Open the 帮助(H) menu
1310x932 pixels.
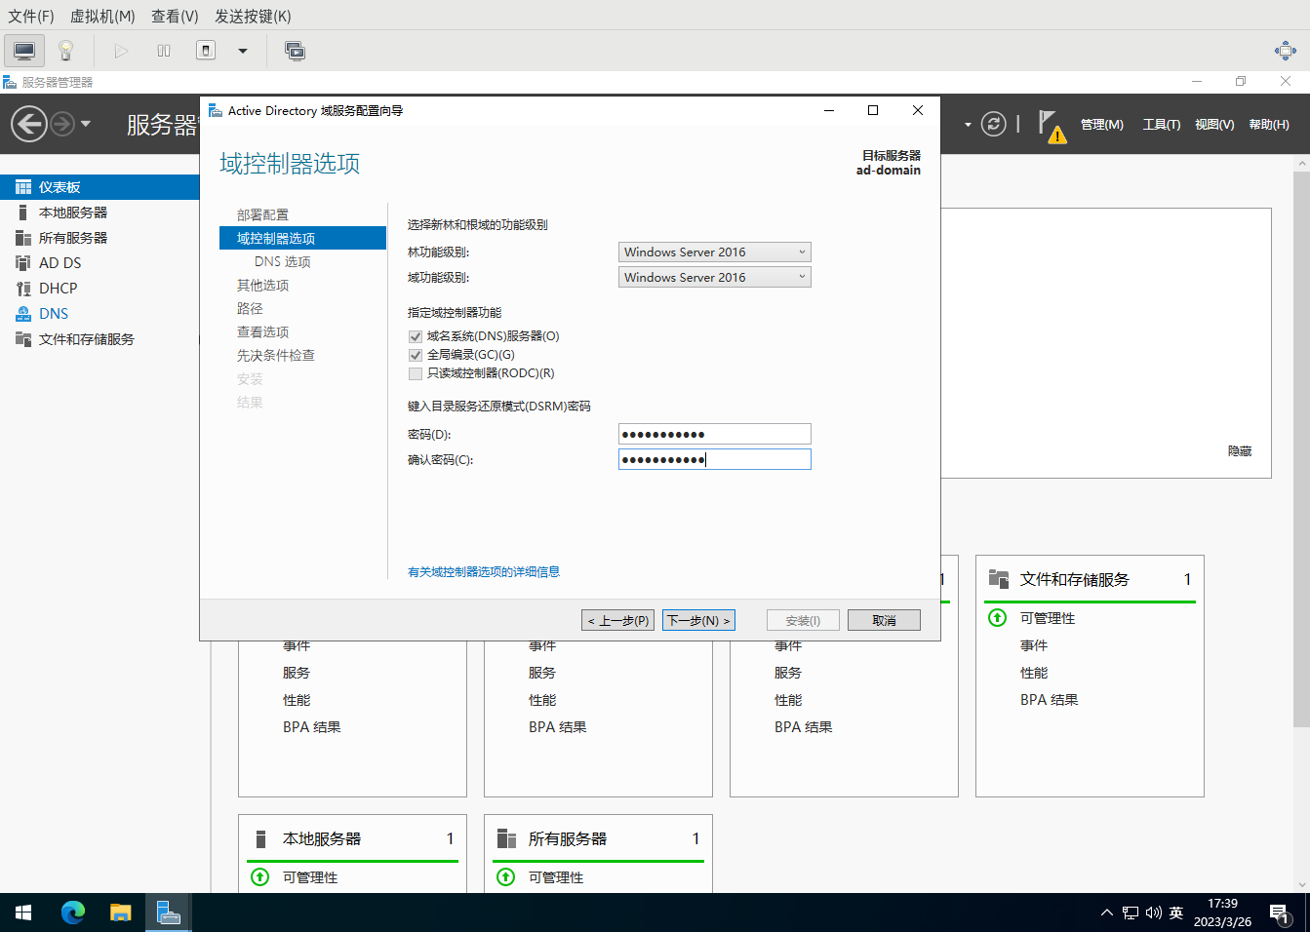(1269, 125)
